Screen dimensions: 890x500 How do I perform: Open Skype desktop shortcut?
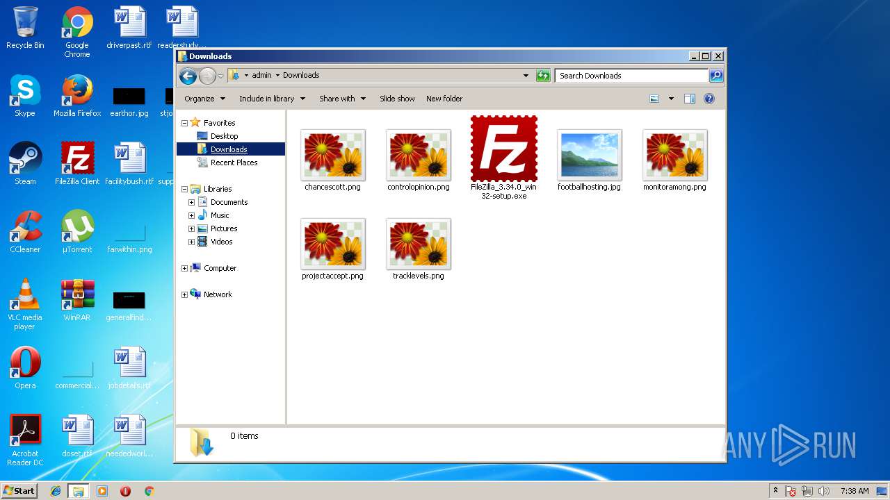pos(25,96)
